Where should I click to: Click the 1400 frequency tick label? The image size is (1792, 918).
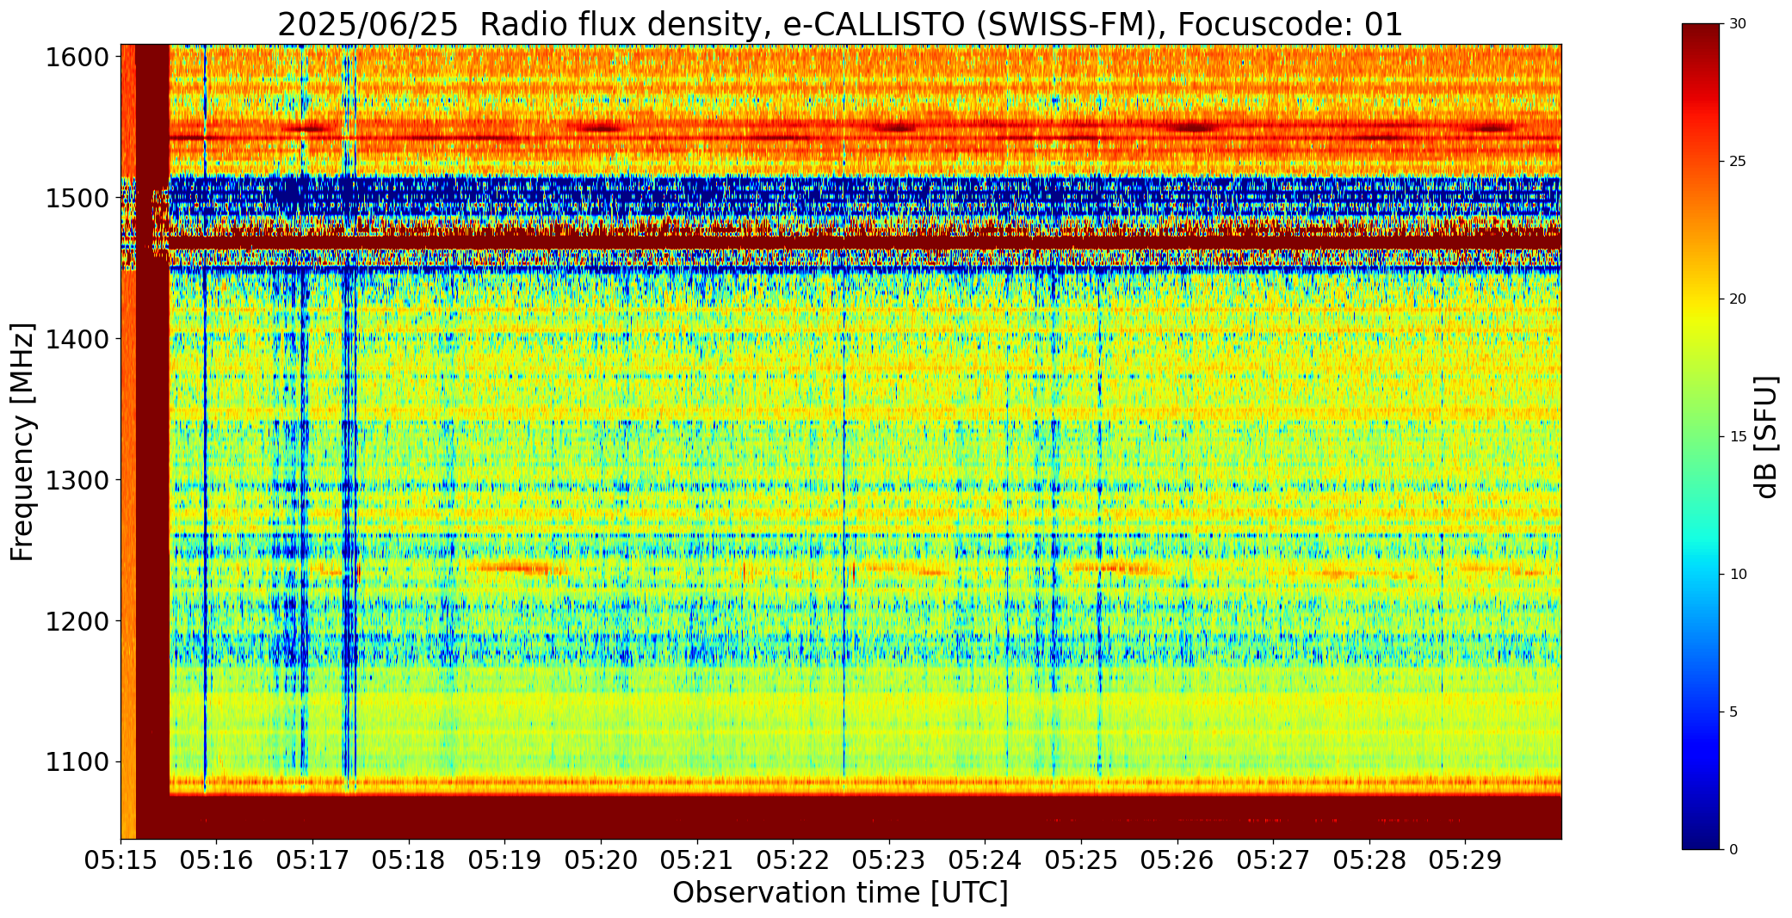click(x=77, y=340)
